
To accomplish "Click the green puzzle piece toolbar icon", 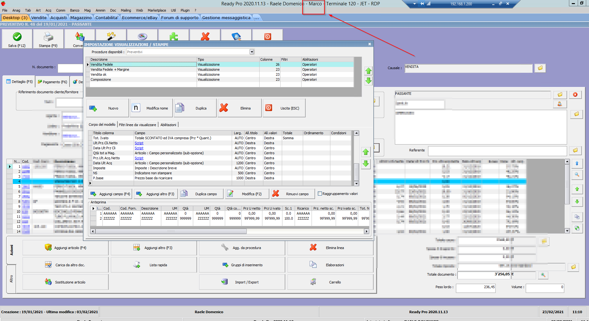I will coord(174,36).
